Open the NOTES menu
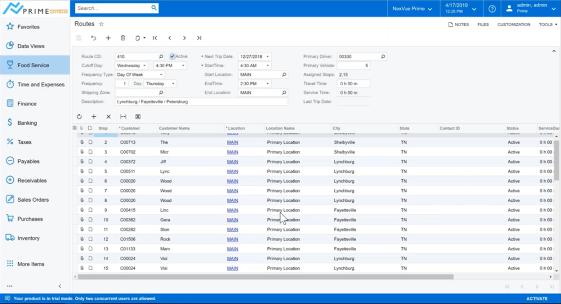 pyautogui.click(x=459, y=25)
